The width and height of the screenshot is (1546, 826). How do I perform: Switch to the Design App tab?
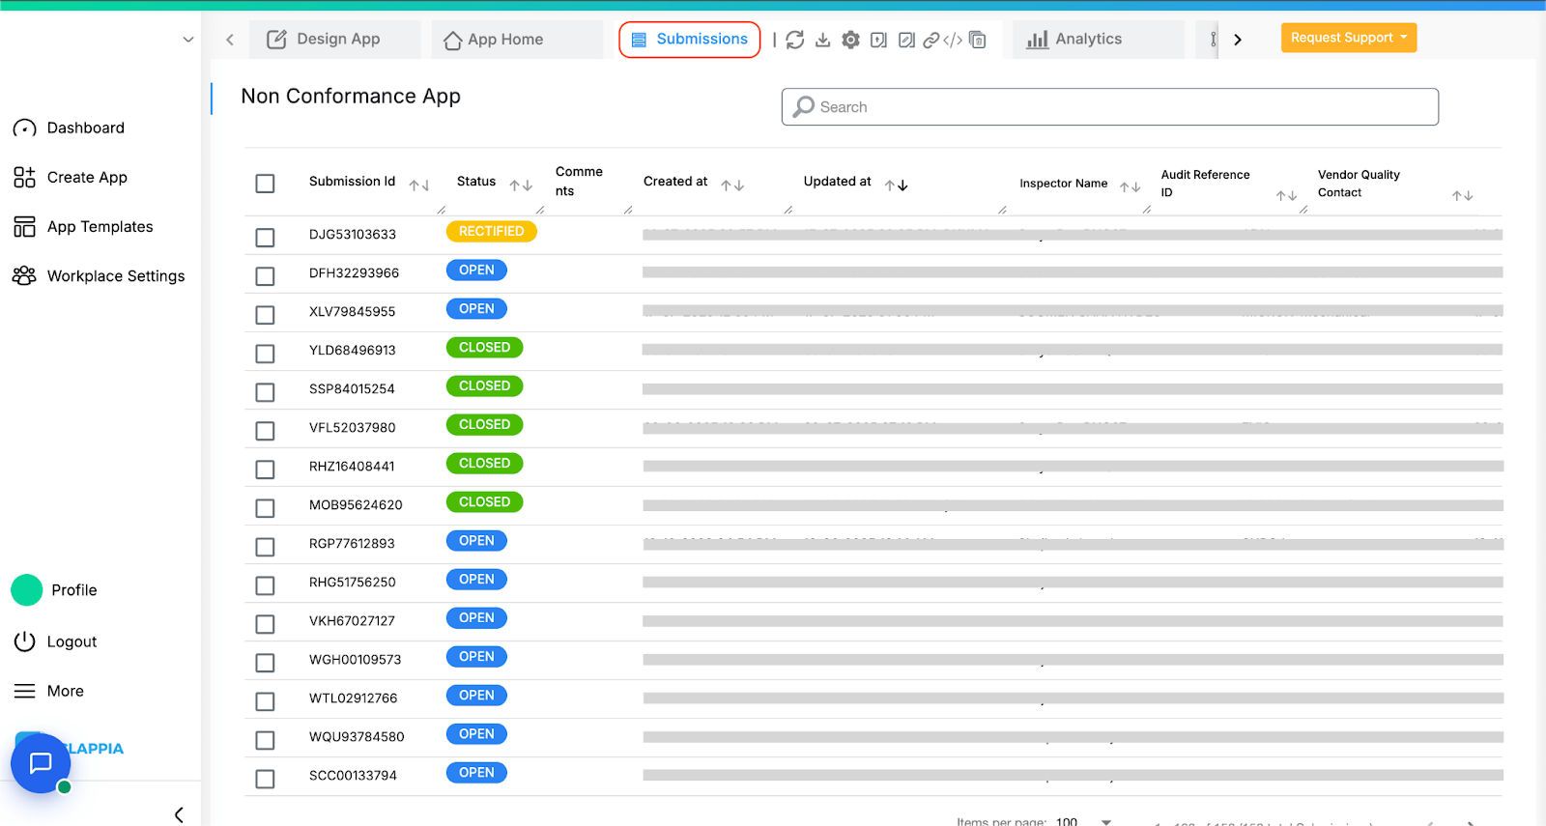point(334,40)
